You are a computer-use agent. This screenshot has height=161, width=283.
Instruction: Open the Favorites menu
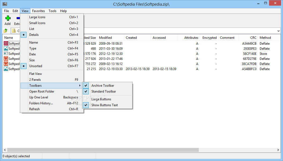38,11
